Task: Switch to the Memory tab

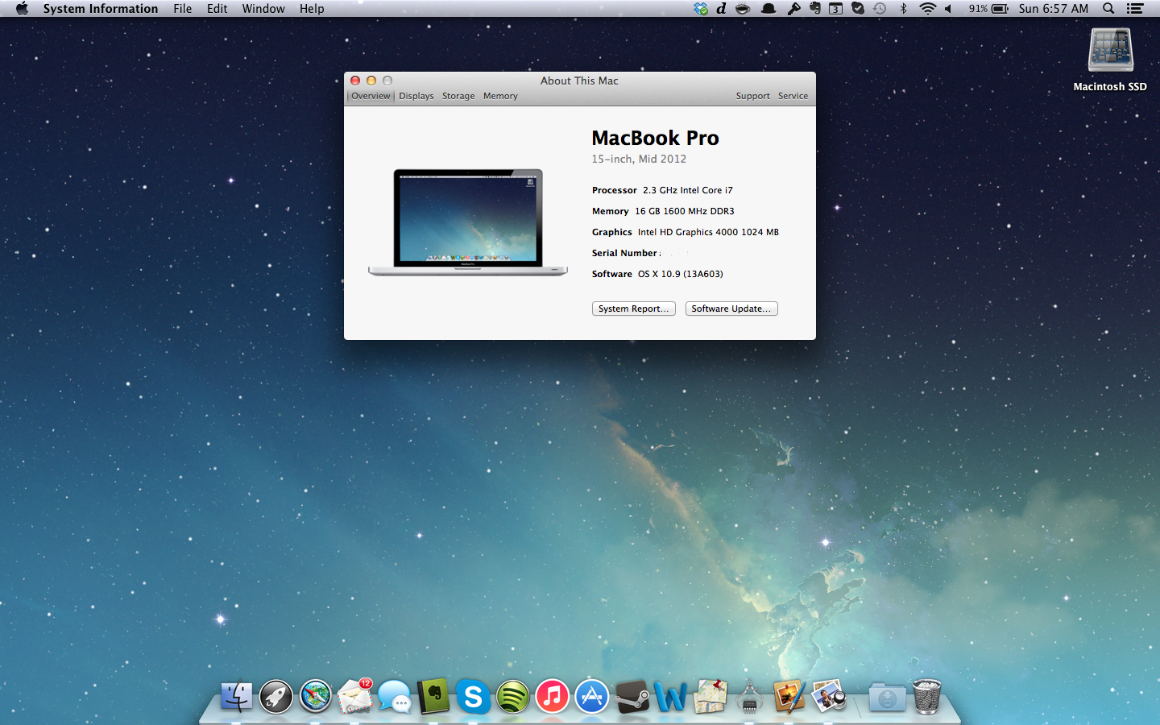Action: (500, 96)
